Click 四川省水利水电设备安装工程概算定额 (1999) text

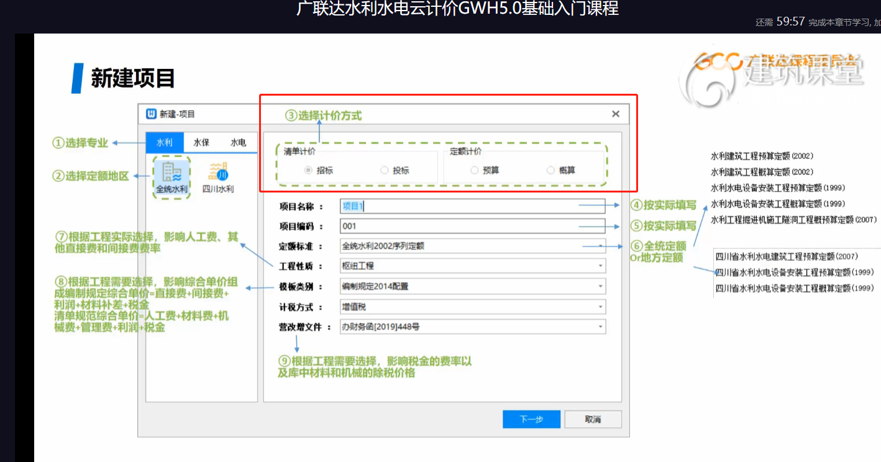point(795,288)
